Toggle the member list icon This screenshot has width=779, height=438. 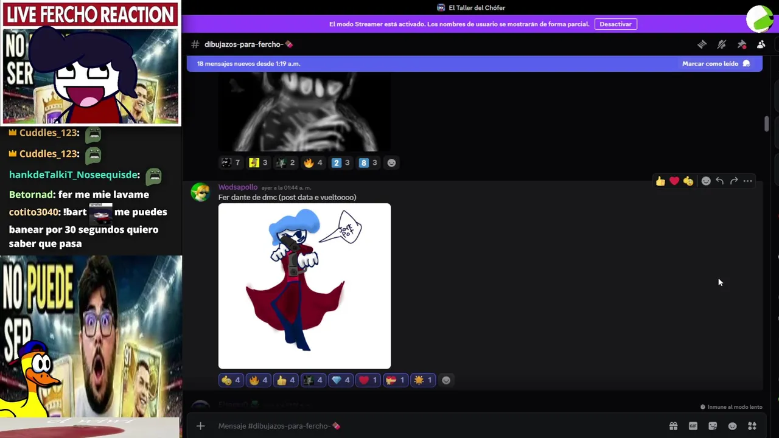761,44
